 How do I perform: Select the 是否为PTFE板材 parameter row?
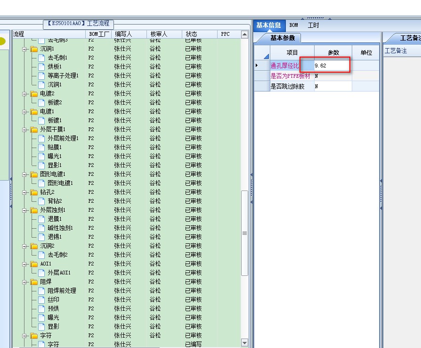[316, 76]
